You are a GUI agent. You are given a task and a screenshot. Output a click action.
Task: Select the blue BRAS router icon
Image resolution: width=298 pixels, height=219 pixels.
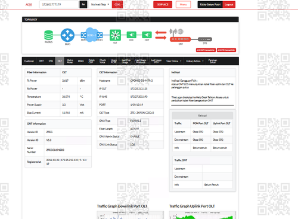67,35
